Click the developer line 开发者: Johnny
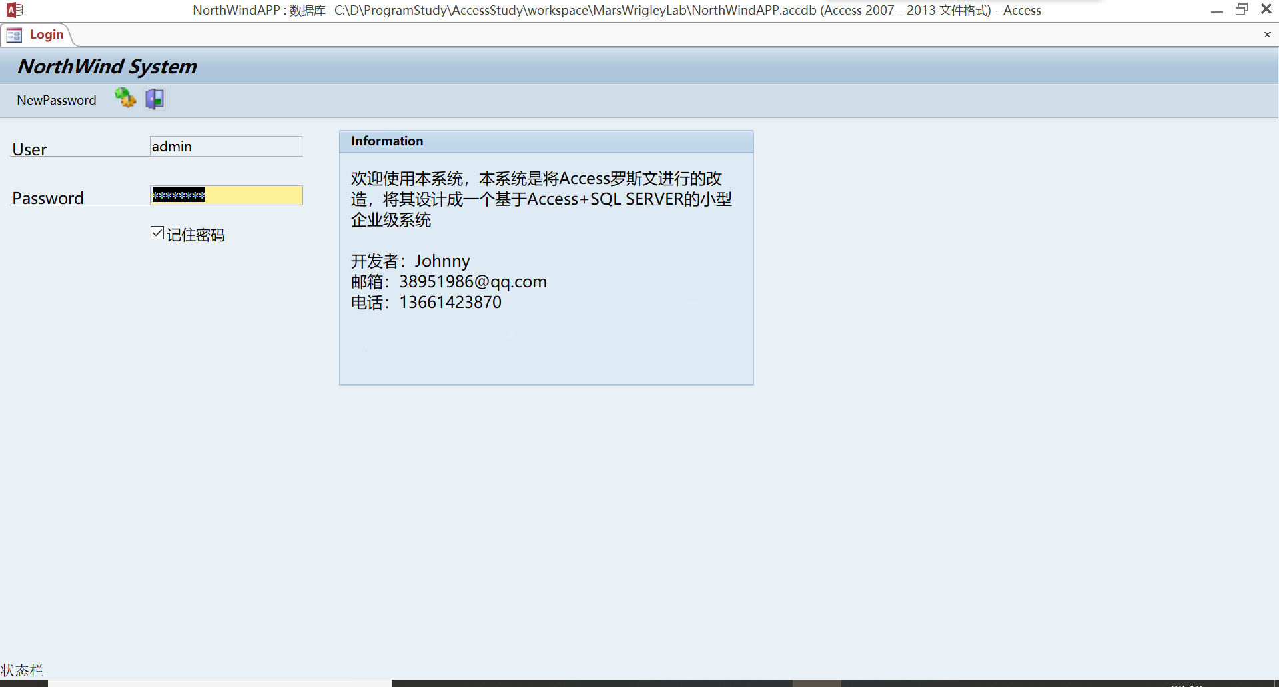1279x687 pixels. (x=410, y=261)
